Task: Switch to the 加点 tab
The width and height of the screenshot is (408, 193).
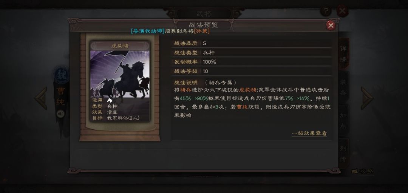Action: (x=343, y=120)
